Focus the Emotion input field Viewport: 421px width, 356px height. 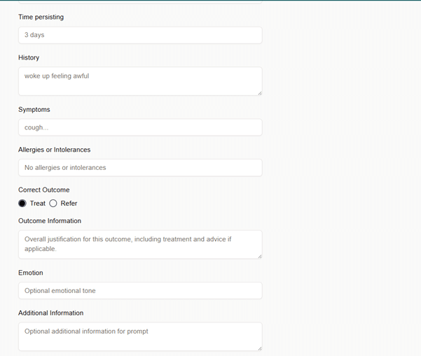tap(140, 290)
